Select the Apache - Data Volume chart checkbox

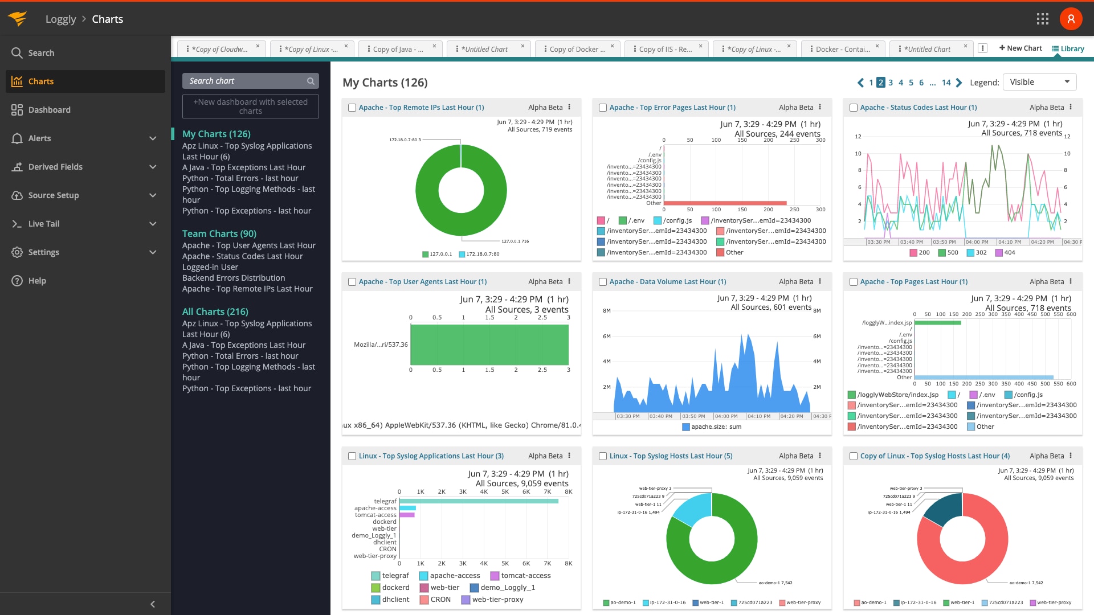click(x=602, y=281)
